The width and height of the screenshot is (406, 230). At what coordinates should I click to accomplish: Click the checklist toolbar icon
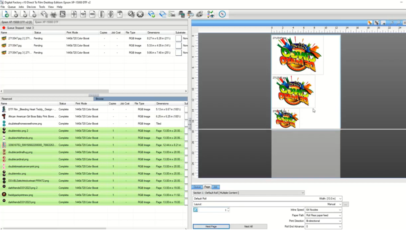click(x=172, y=14)
